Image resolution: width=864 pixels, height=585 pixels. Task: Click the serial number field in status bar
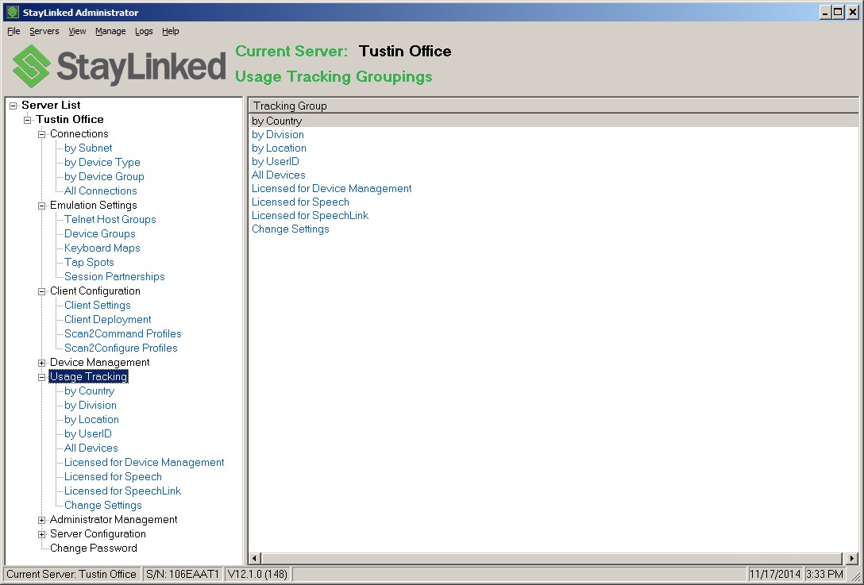pyautogui.click(x=183, y=574)
